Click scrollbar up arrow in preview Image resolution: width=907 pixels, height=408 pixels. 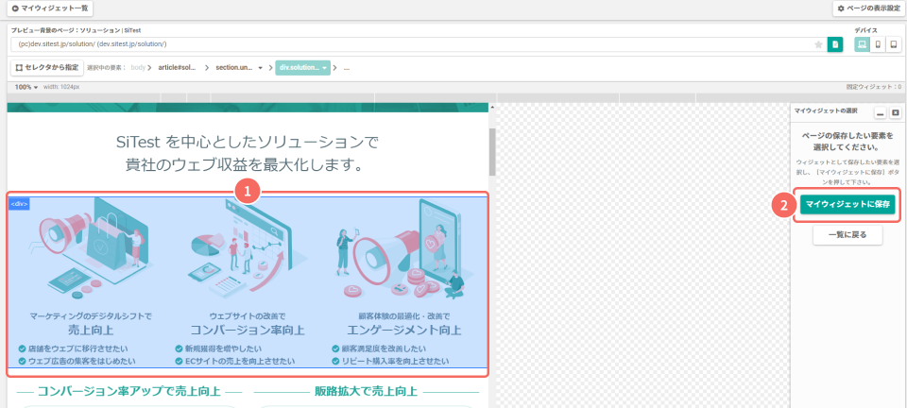492,107
